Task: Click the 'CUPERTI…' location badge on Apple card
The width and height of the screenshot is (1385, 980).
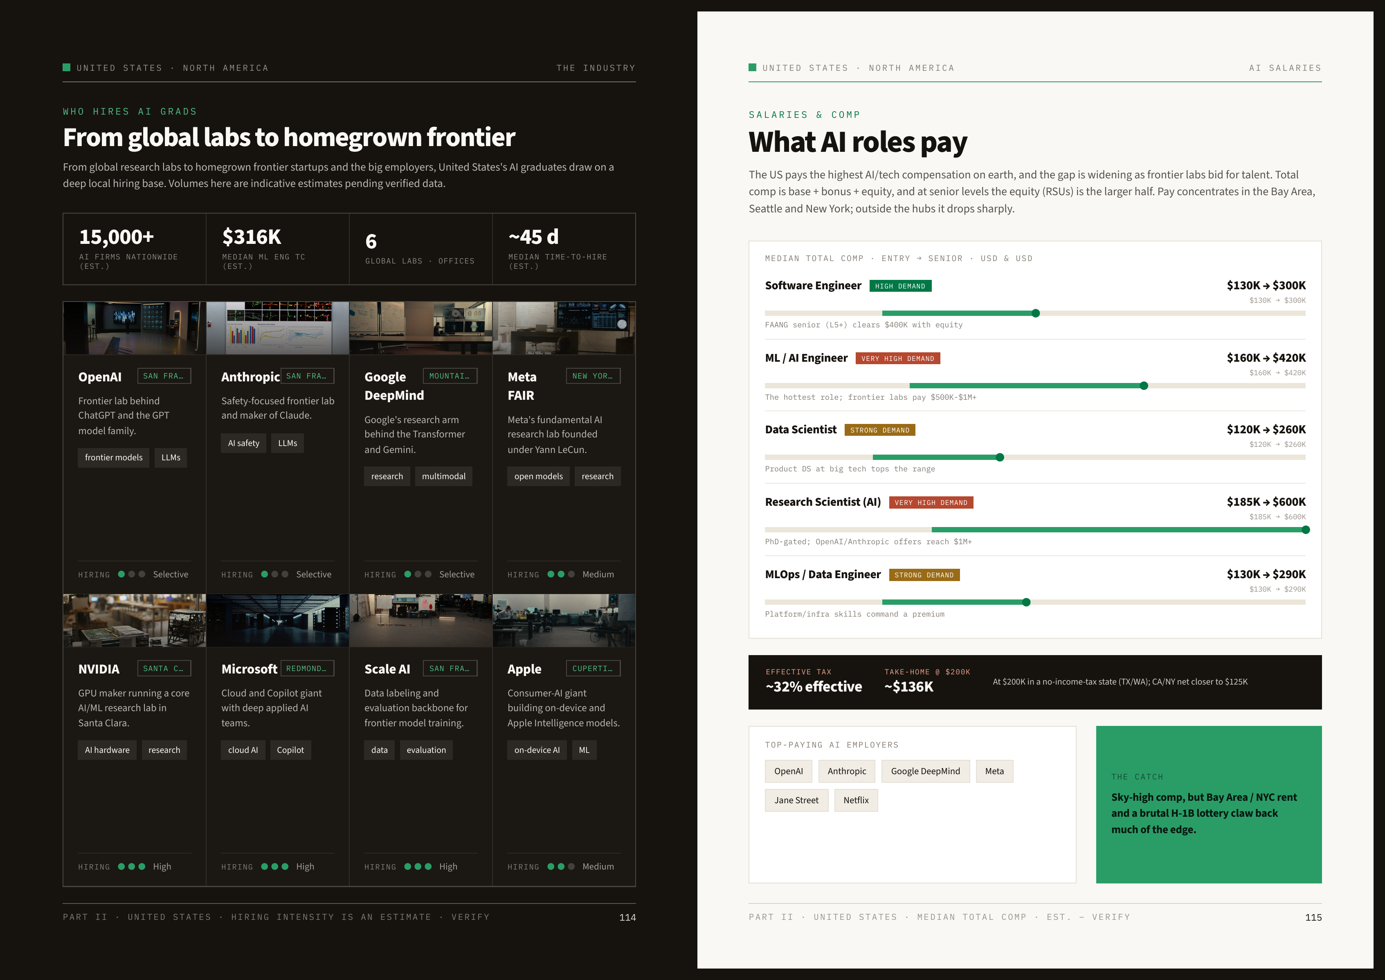Action: 593,669
